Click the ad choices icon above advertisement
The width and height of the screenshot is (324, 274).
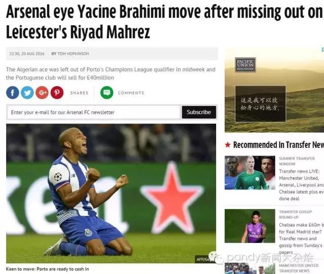pyautogui.click(x=323, y=50)
